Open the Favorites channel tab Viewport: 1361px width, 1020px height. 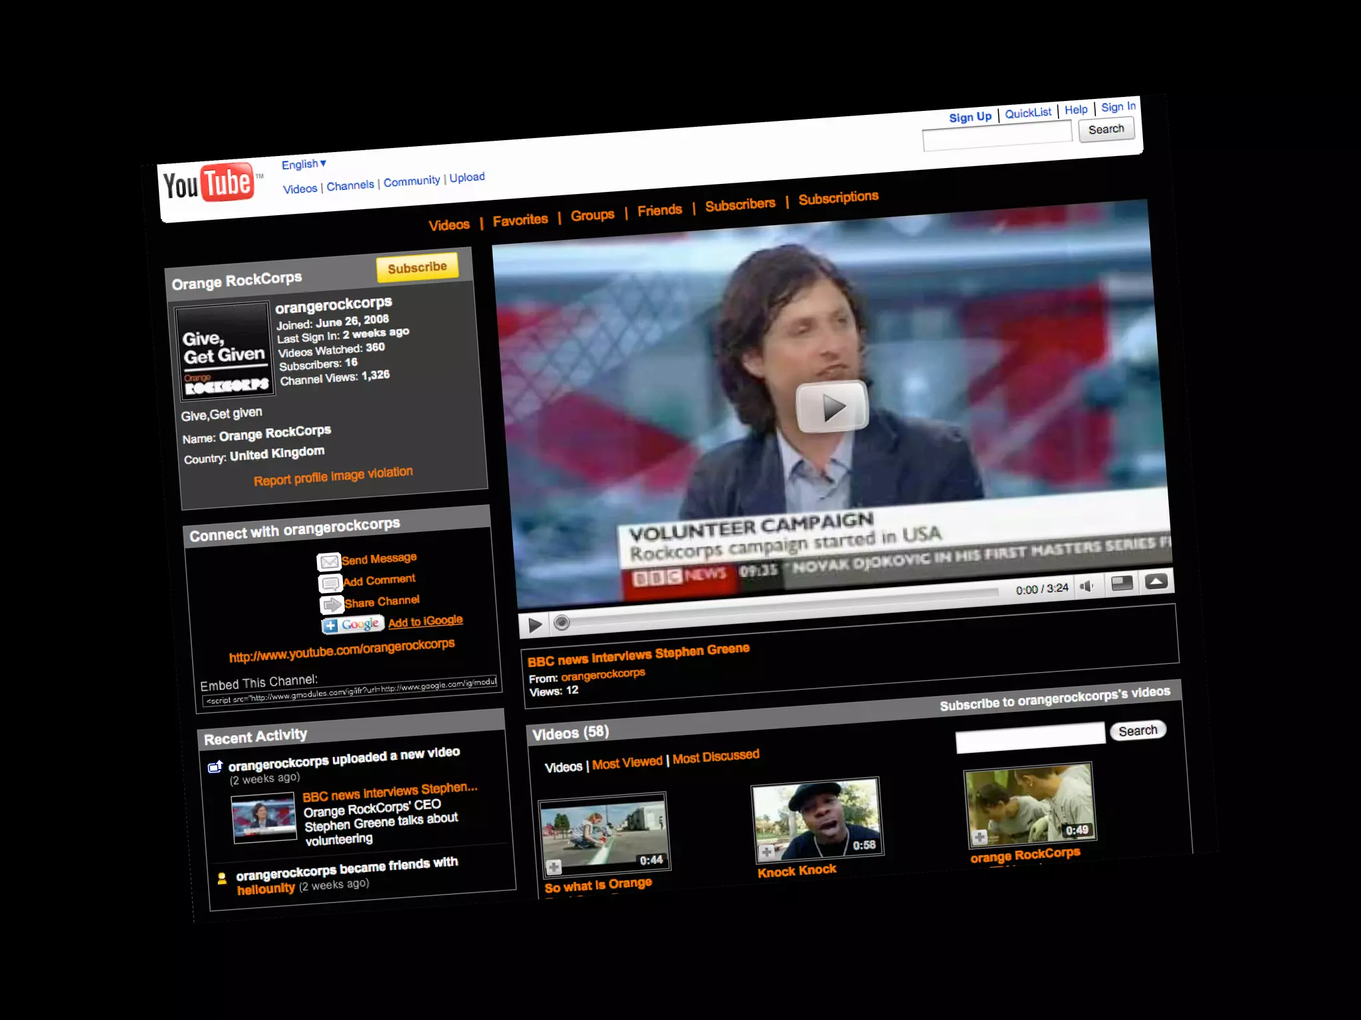[520, 220]
